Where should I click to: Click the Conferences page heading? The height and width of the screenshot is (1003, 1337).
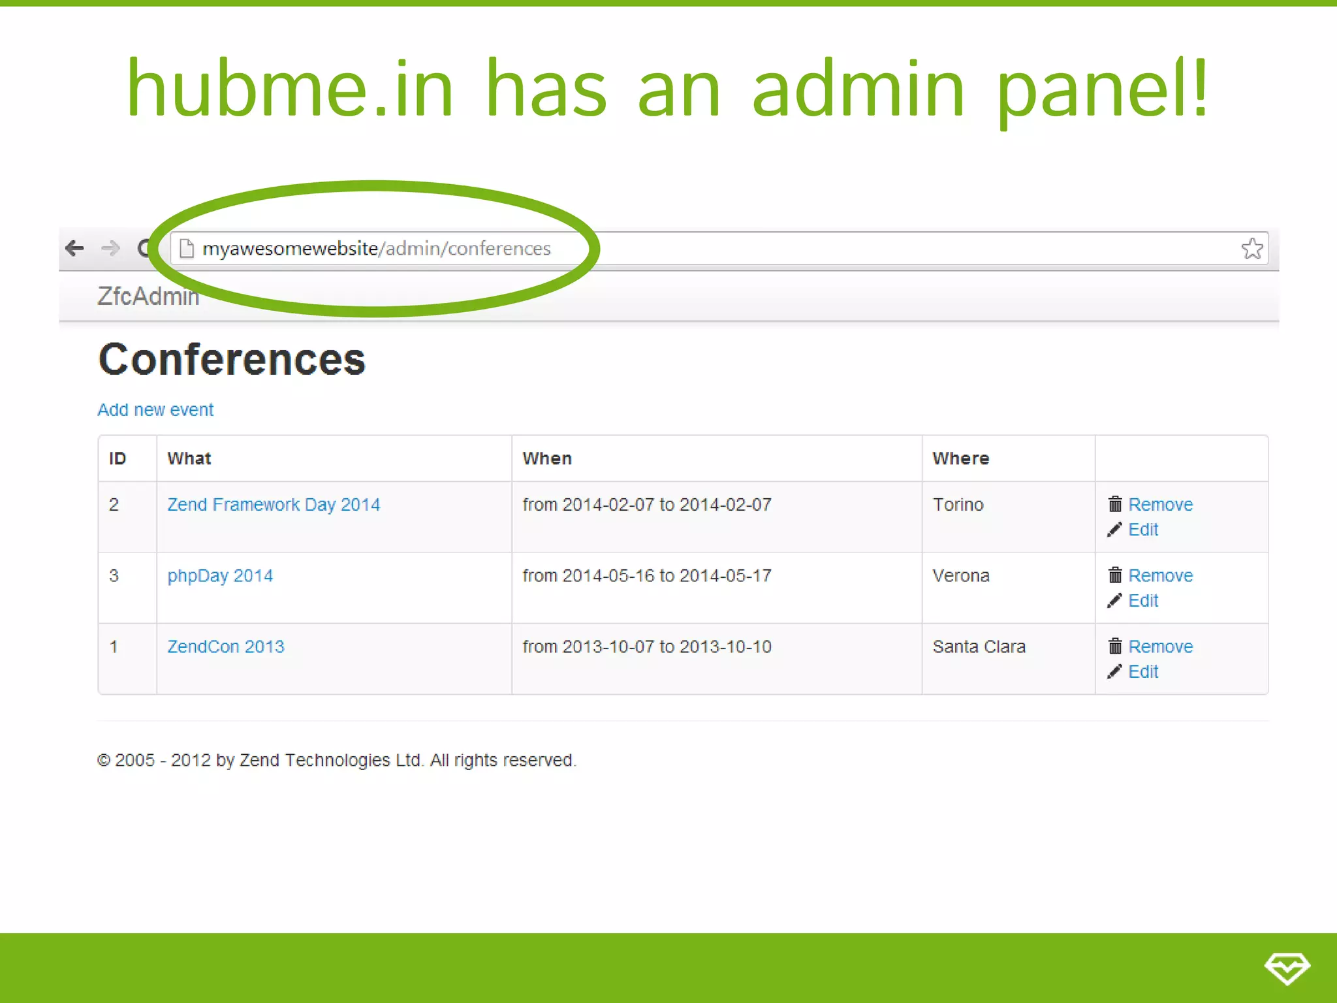(232, 359)
